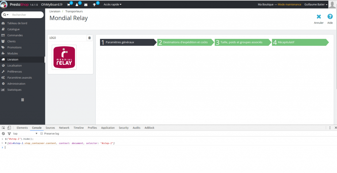The image size is (337, 173).
Task: Go to step 2 Destinations d'expédition et coûts
Action: (x=186, y=42)
